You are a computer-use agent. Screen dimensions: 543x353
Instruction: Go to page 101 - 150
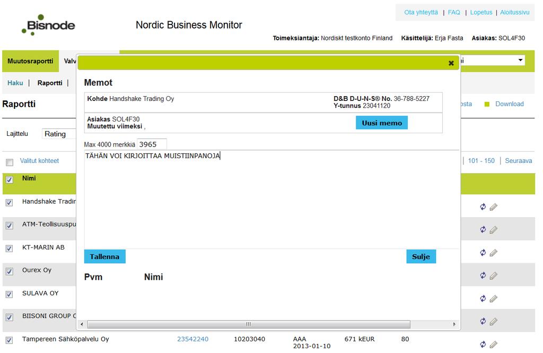point(481,161)
